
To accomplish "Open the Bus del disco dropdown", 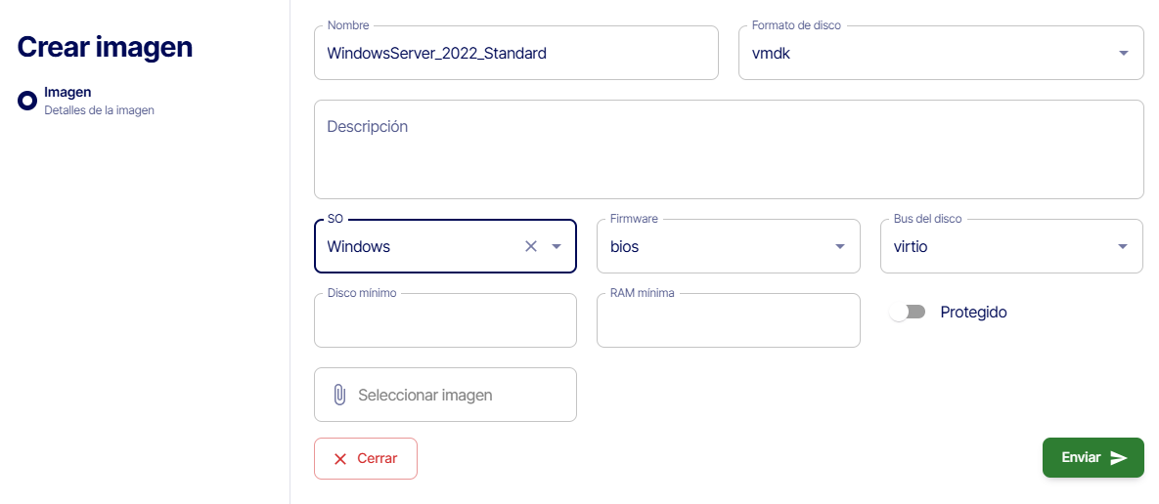I will pyautogui.click(x=1123, y=246).
